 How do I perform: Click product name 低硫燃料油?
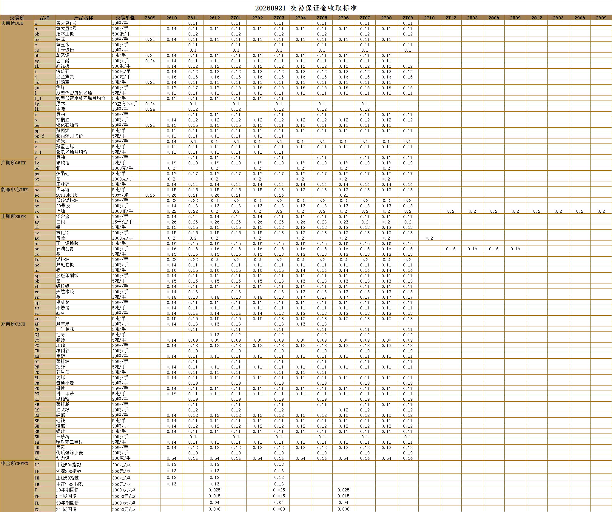pyautogui.click(x=67, y=201)
